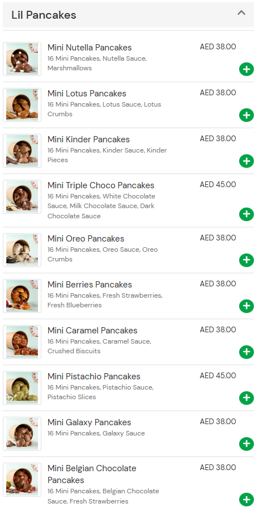The image size is (259, 516).
Task: Open Mini Galaxy Pancakes item title
Action: point(89,422)
